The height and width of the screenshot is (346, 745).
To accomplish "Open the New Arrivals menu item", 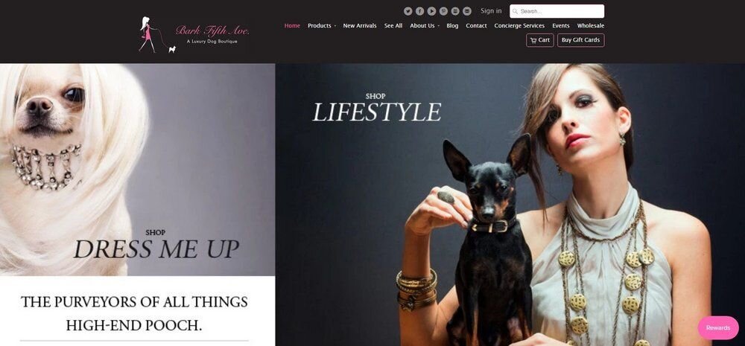I will tap(360, 25).
